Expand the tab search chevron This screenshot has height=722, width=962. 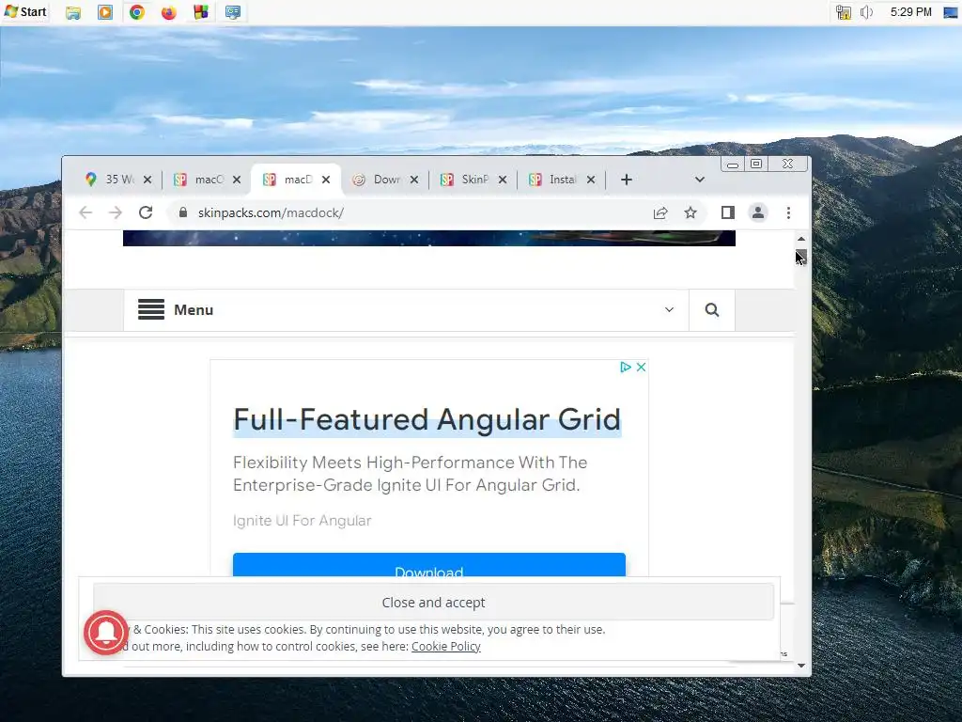pos(699,180)
